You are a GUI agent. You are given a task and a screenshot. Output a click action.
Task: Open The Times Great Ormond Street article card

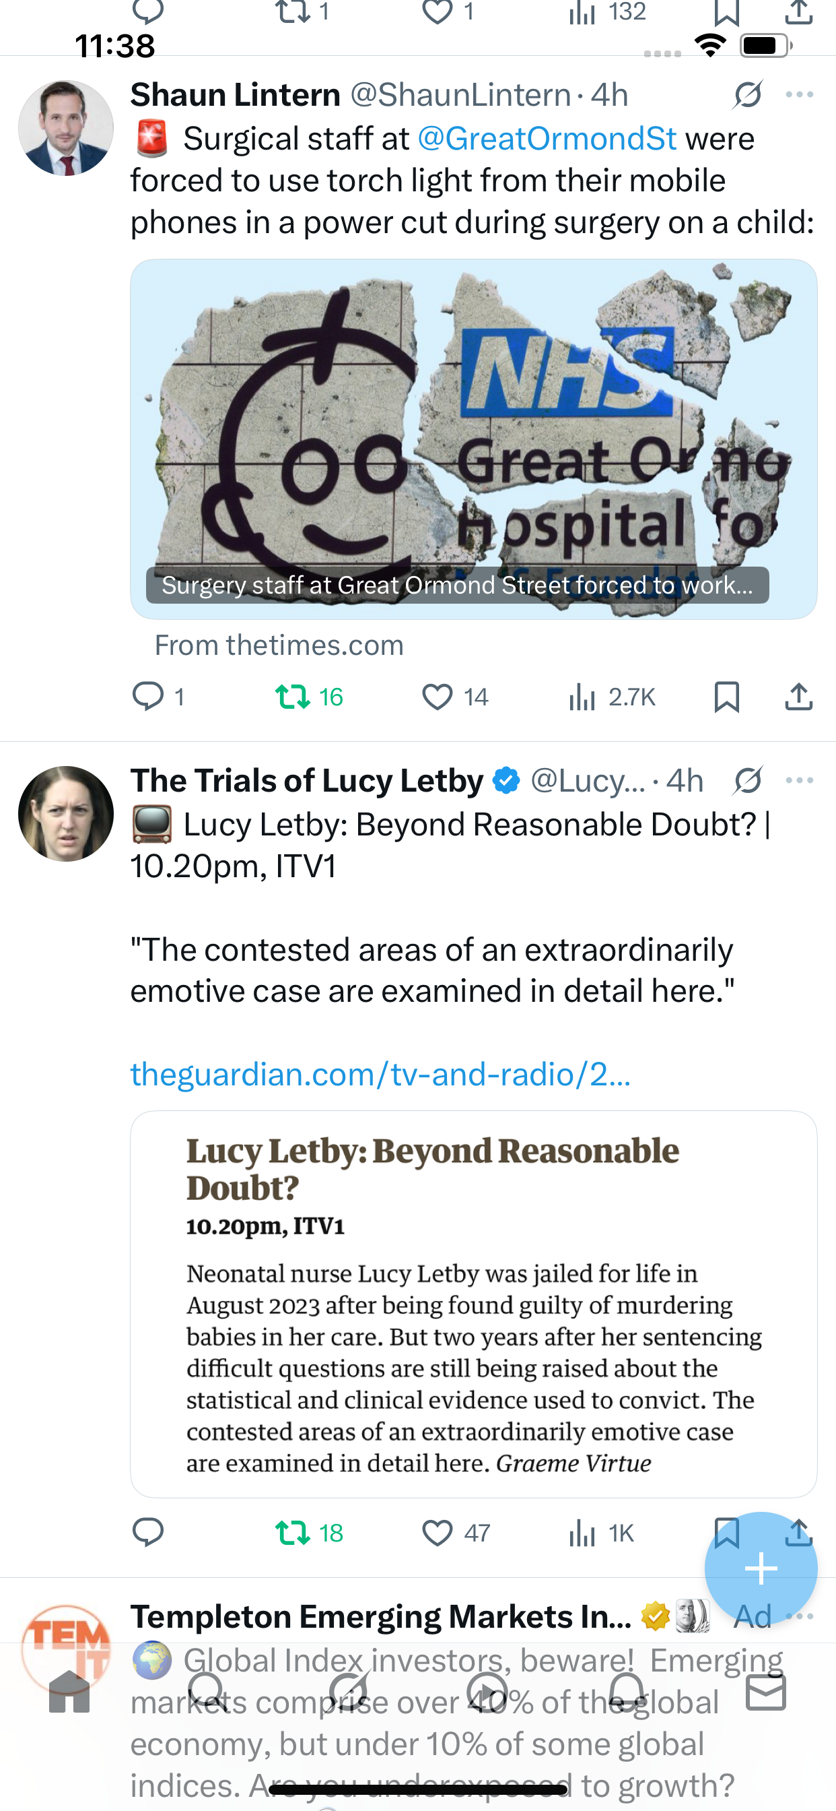tap(473, 439)
